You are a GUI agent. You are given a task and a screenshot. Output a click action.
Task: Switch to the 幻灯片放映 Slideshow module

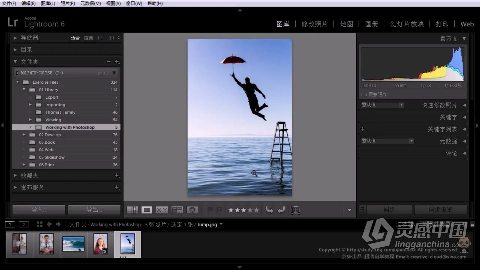(407, 24)
